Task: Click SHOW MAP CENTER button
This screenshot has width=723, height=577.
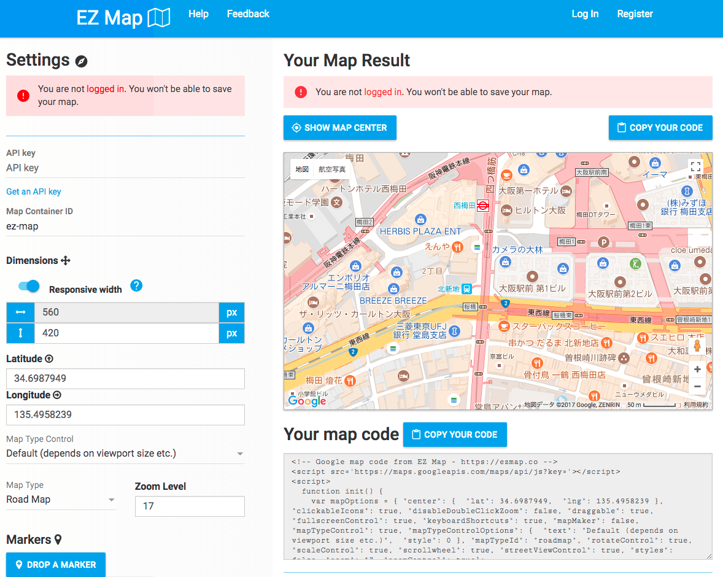Action: [x=340, y=128]
